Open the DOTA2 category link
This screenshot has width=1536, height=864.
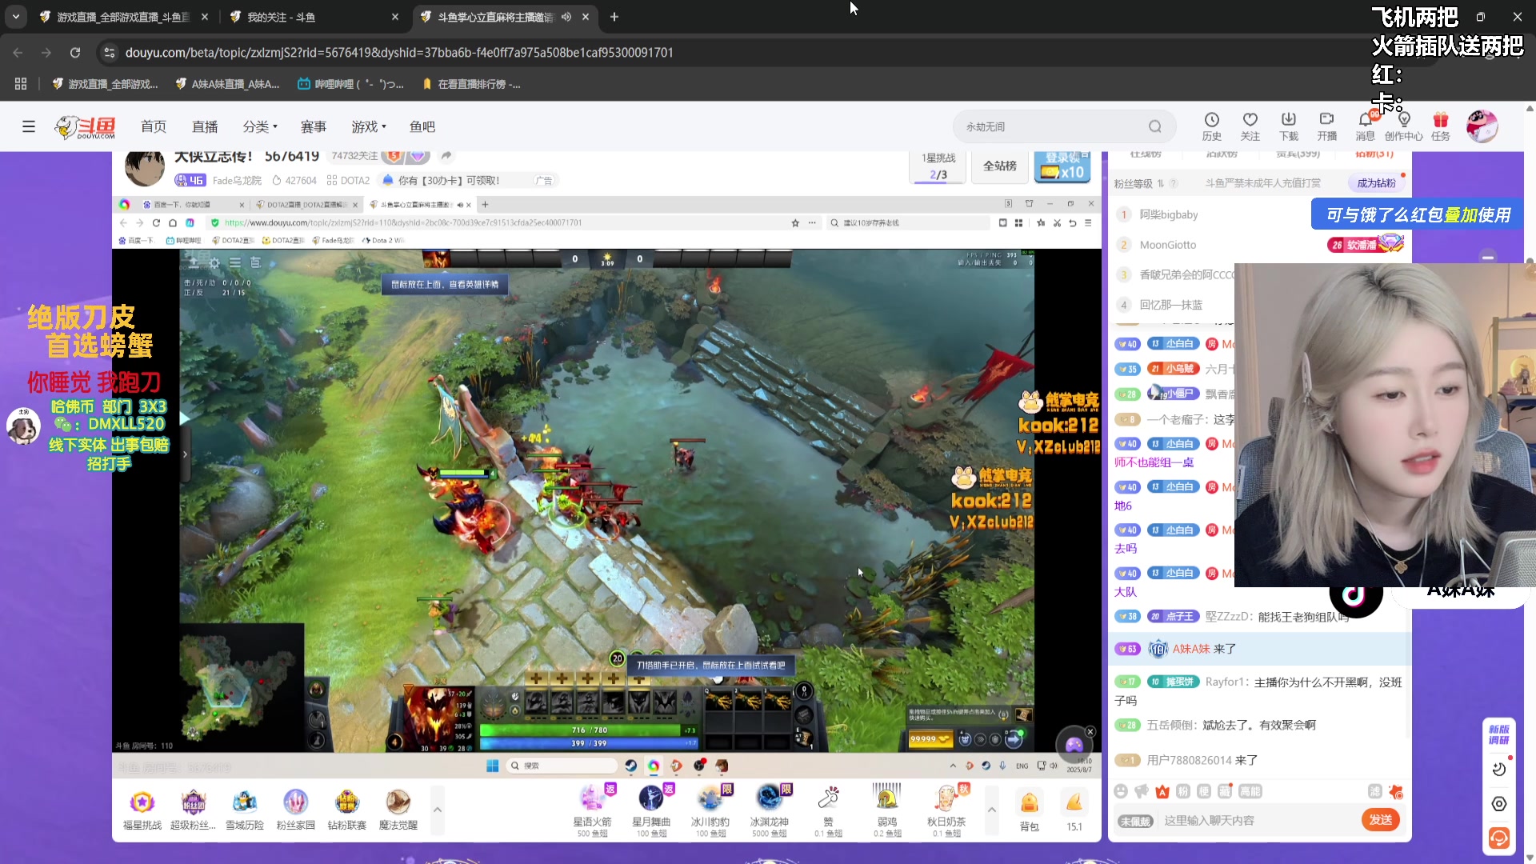coord(349,181)
